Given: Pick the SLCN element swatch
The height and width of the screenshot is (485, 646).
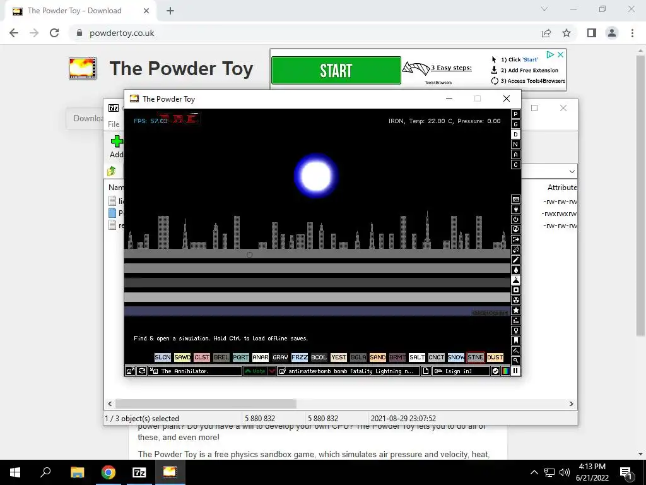Looking at the screenshot, I should point(163,357).
